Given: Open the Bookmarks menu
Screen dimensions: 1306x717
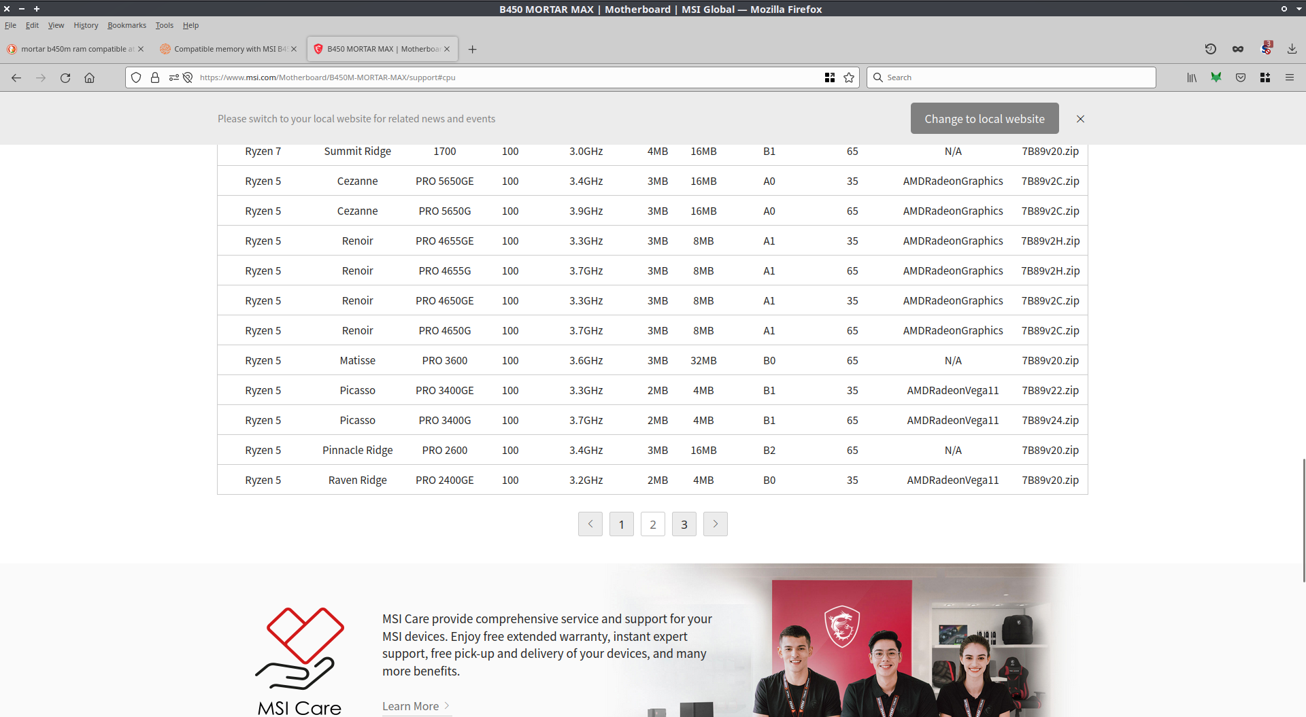Looking at the screenshot, I should (x=127, y=25).
